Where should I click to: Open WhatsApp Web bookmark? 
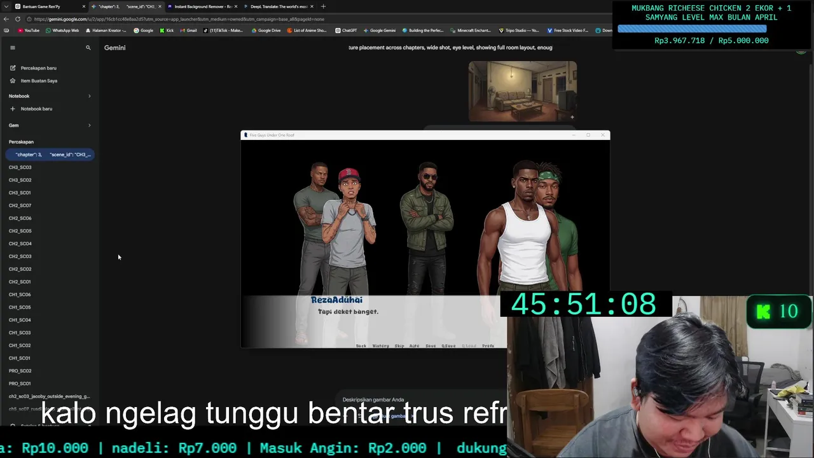tap(62, 31)
